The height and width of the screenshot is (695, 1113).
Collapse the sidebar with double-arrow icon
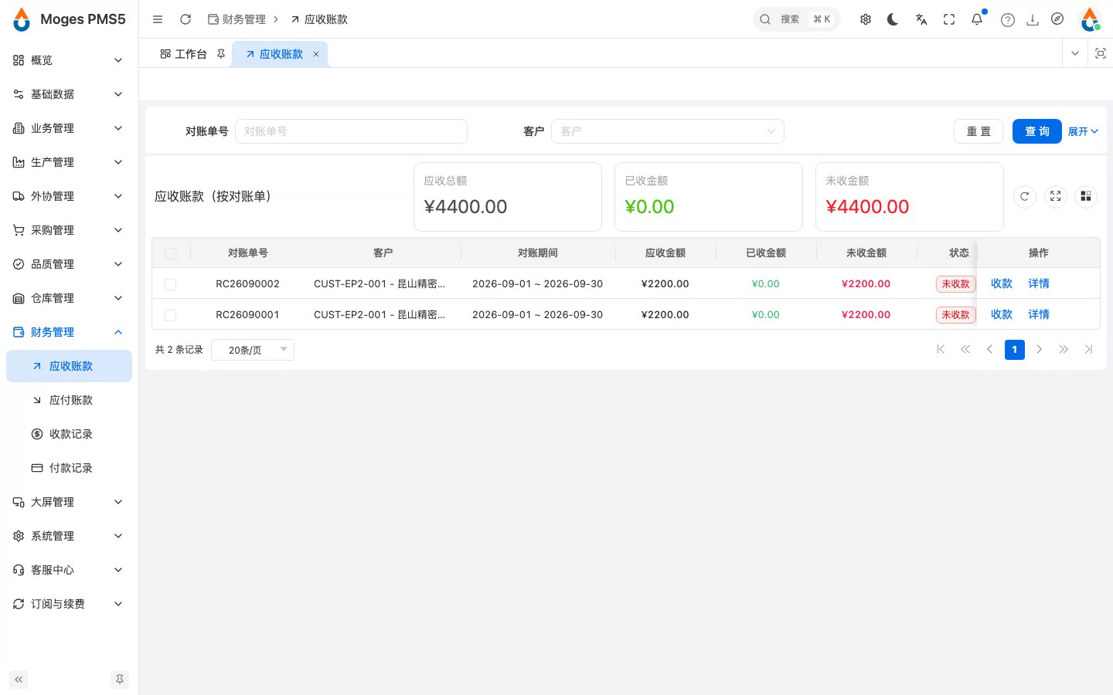point(19,680)
